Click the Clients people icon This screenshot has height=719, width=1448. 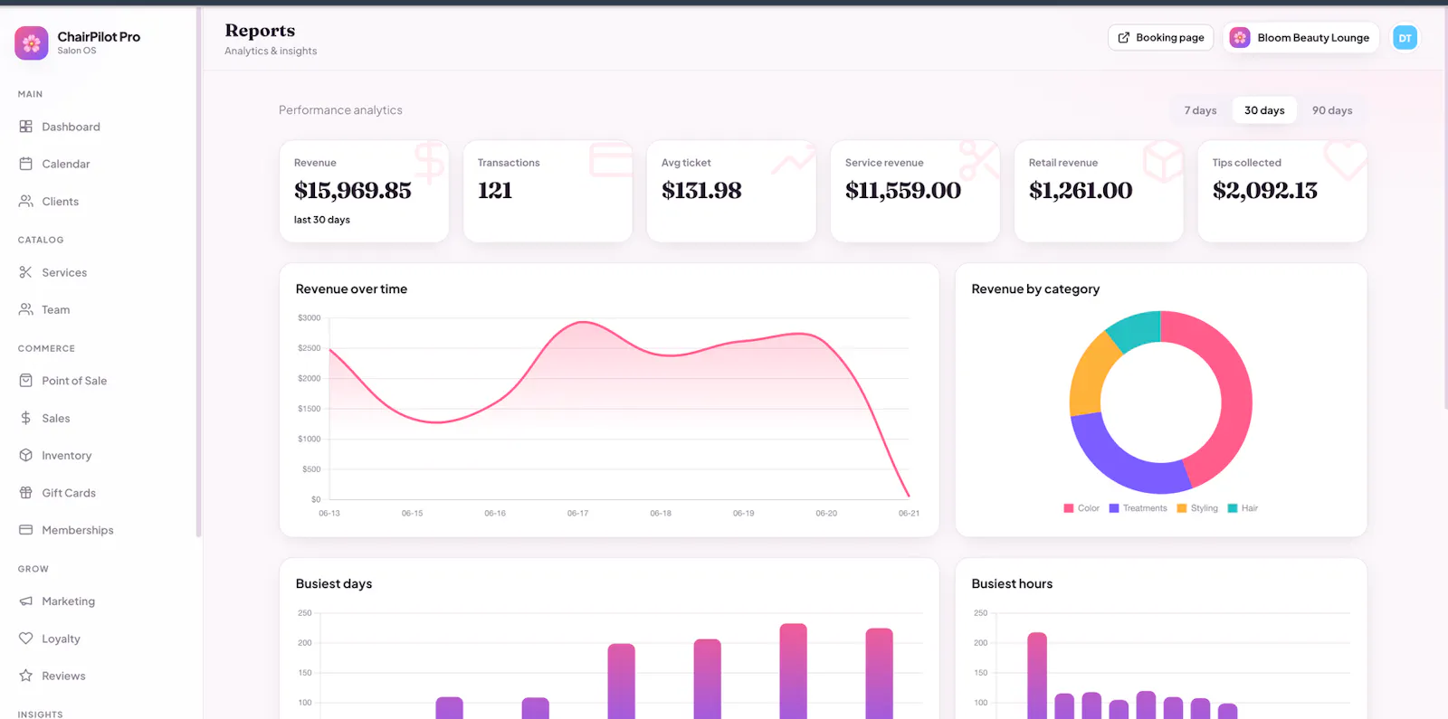tap(26, 201)
